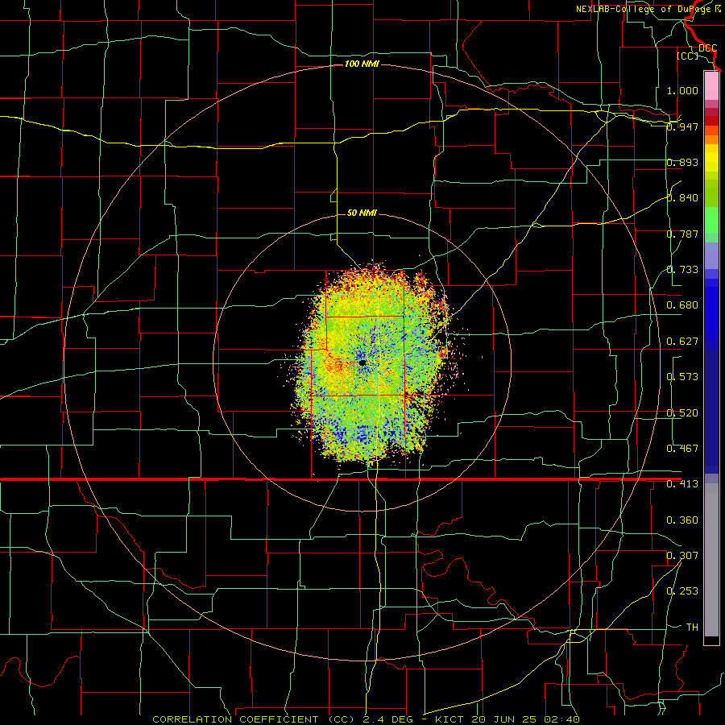This screenshot has height=725, width=725.
Task: Click the 0.733 legend value
Action: 682,270
